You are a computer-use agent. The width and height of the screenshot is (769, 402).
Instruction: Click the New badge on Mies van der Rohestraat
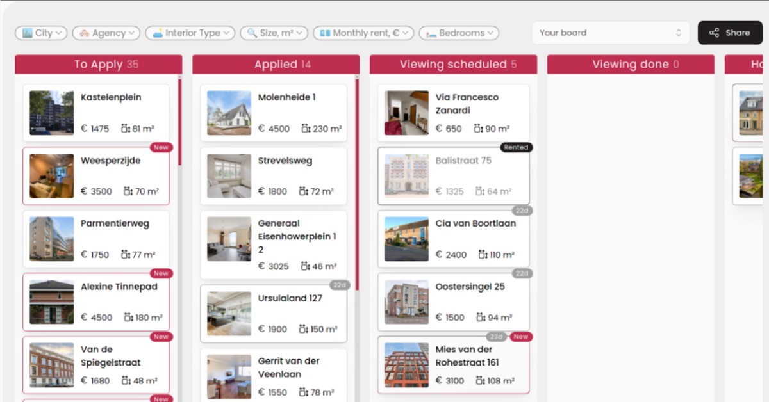(521, 337)
